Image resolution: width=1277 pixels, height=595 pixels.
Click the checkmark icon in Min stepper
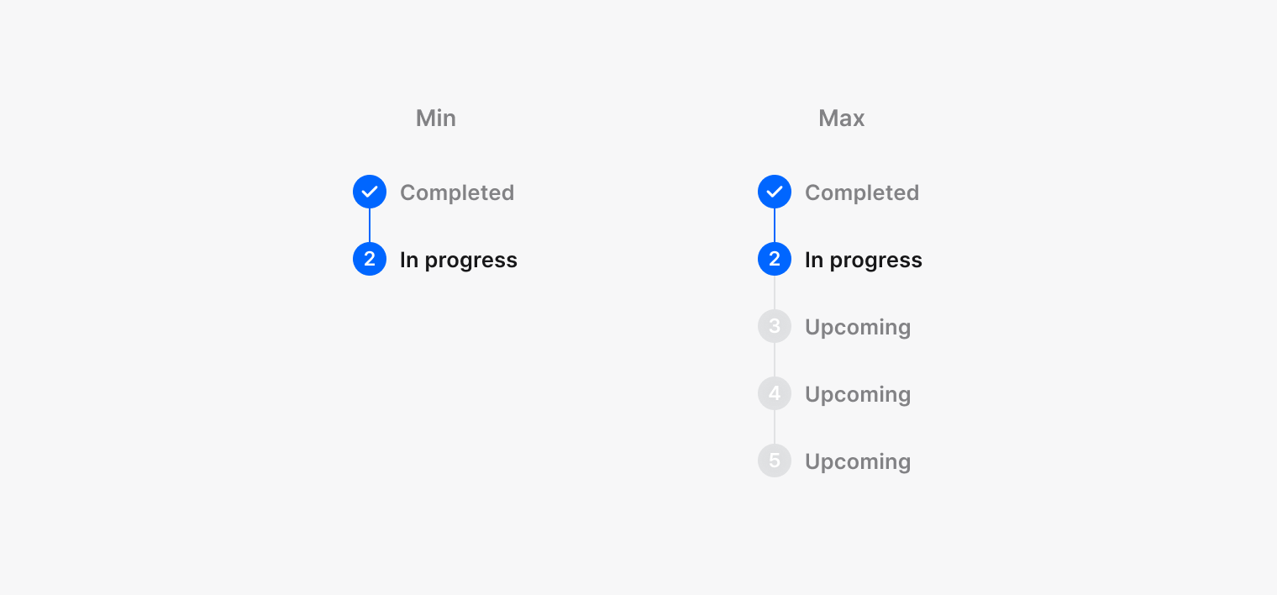(370, 192)
